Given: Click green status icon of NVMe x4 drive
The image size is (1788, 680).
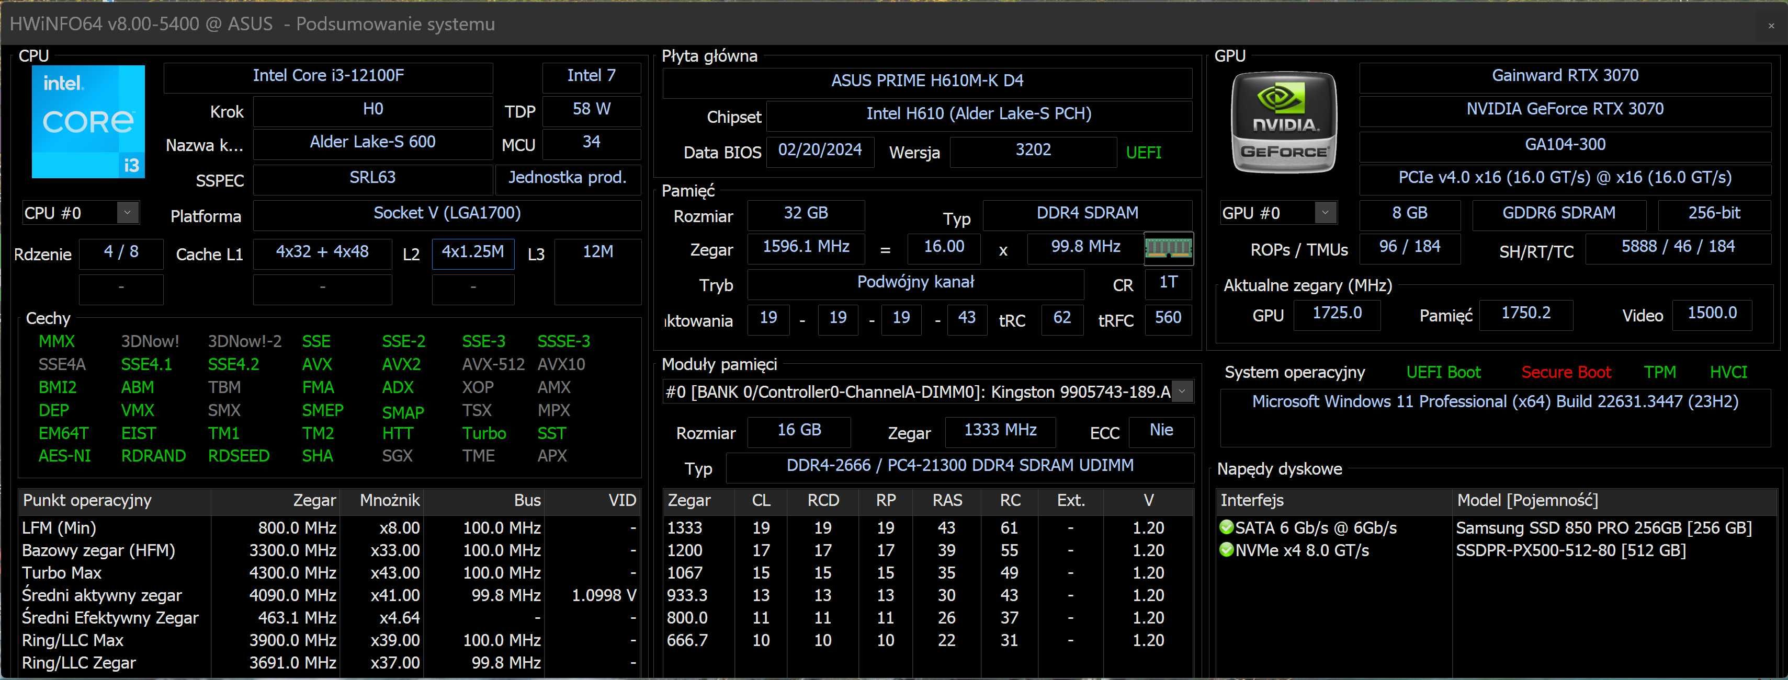Looking at the screenshot, I should [1227, 550].
